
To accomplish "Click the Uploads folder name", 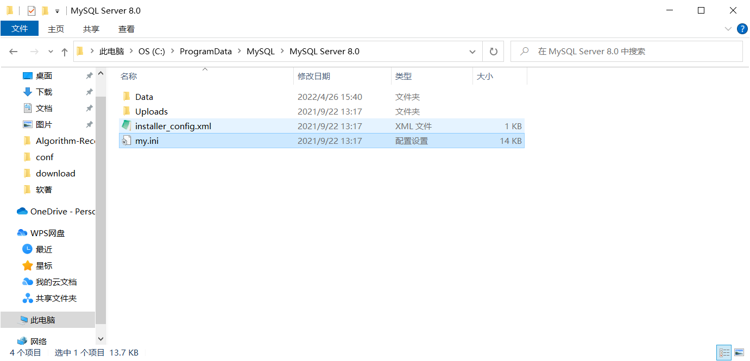I will [152, 111].
